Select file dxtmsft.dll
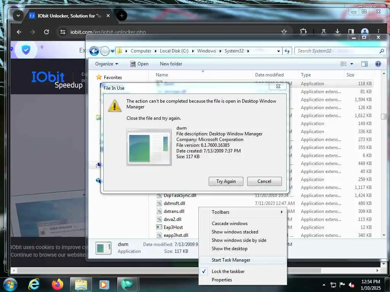 coord(174,203)
